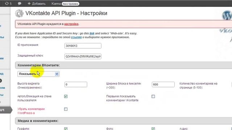Click the настройке link in the red notice

coord(71,24)
